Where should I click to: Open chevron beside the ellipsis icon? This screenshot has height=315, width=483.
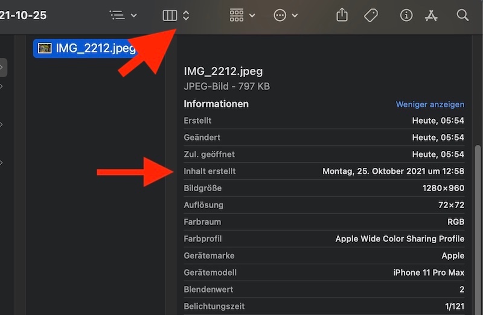coord(295,15)
